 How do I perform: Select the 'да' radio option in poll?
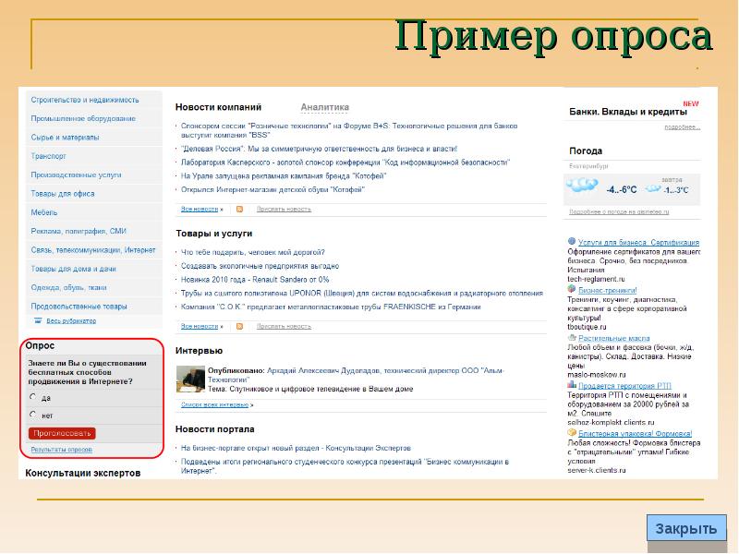pos(34,397)
